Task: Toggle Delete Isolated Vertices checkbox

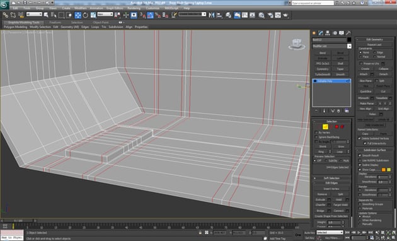Action: tap(360, 138)
